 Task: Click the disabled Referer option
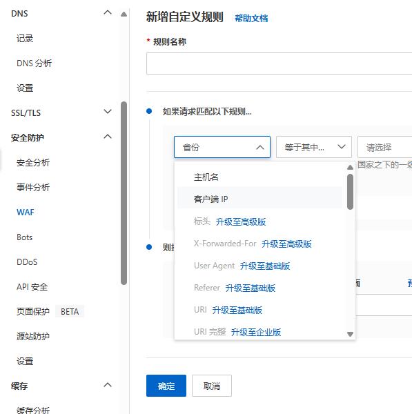click(207, 288)
